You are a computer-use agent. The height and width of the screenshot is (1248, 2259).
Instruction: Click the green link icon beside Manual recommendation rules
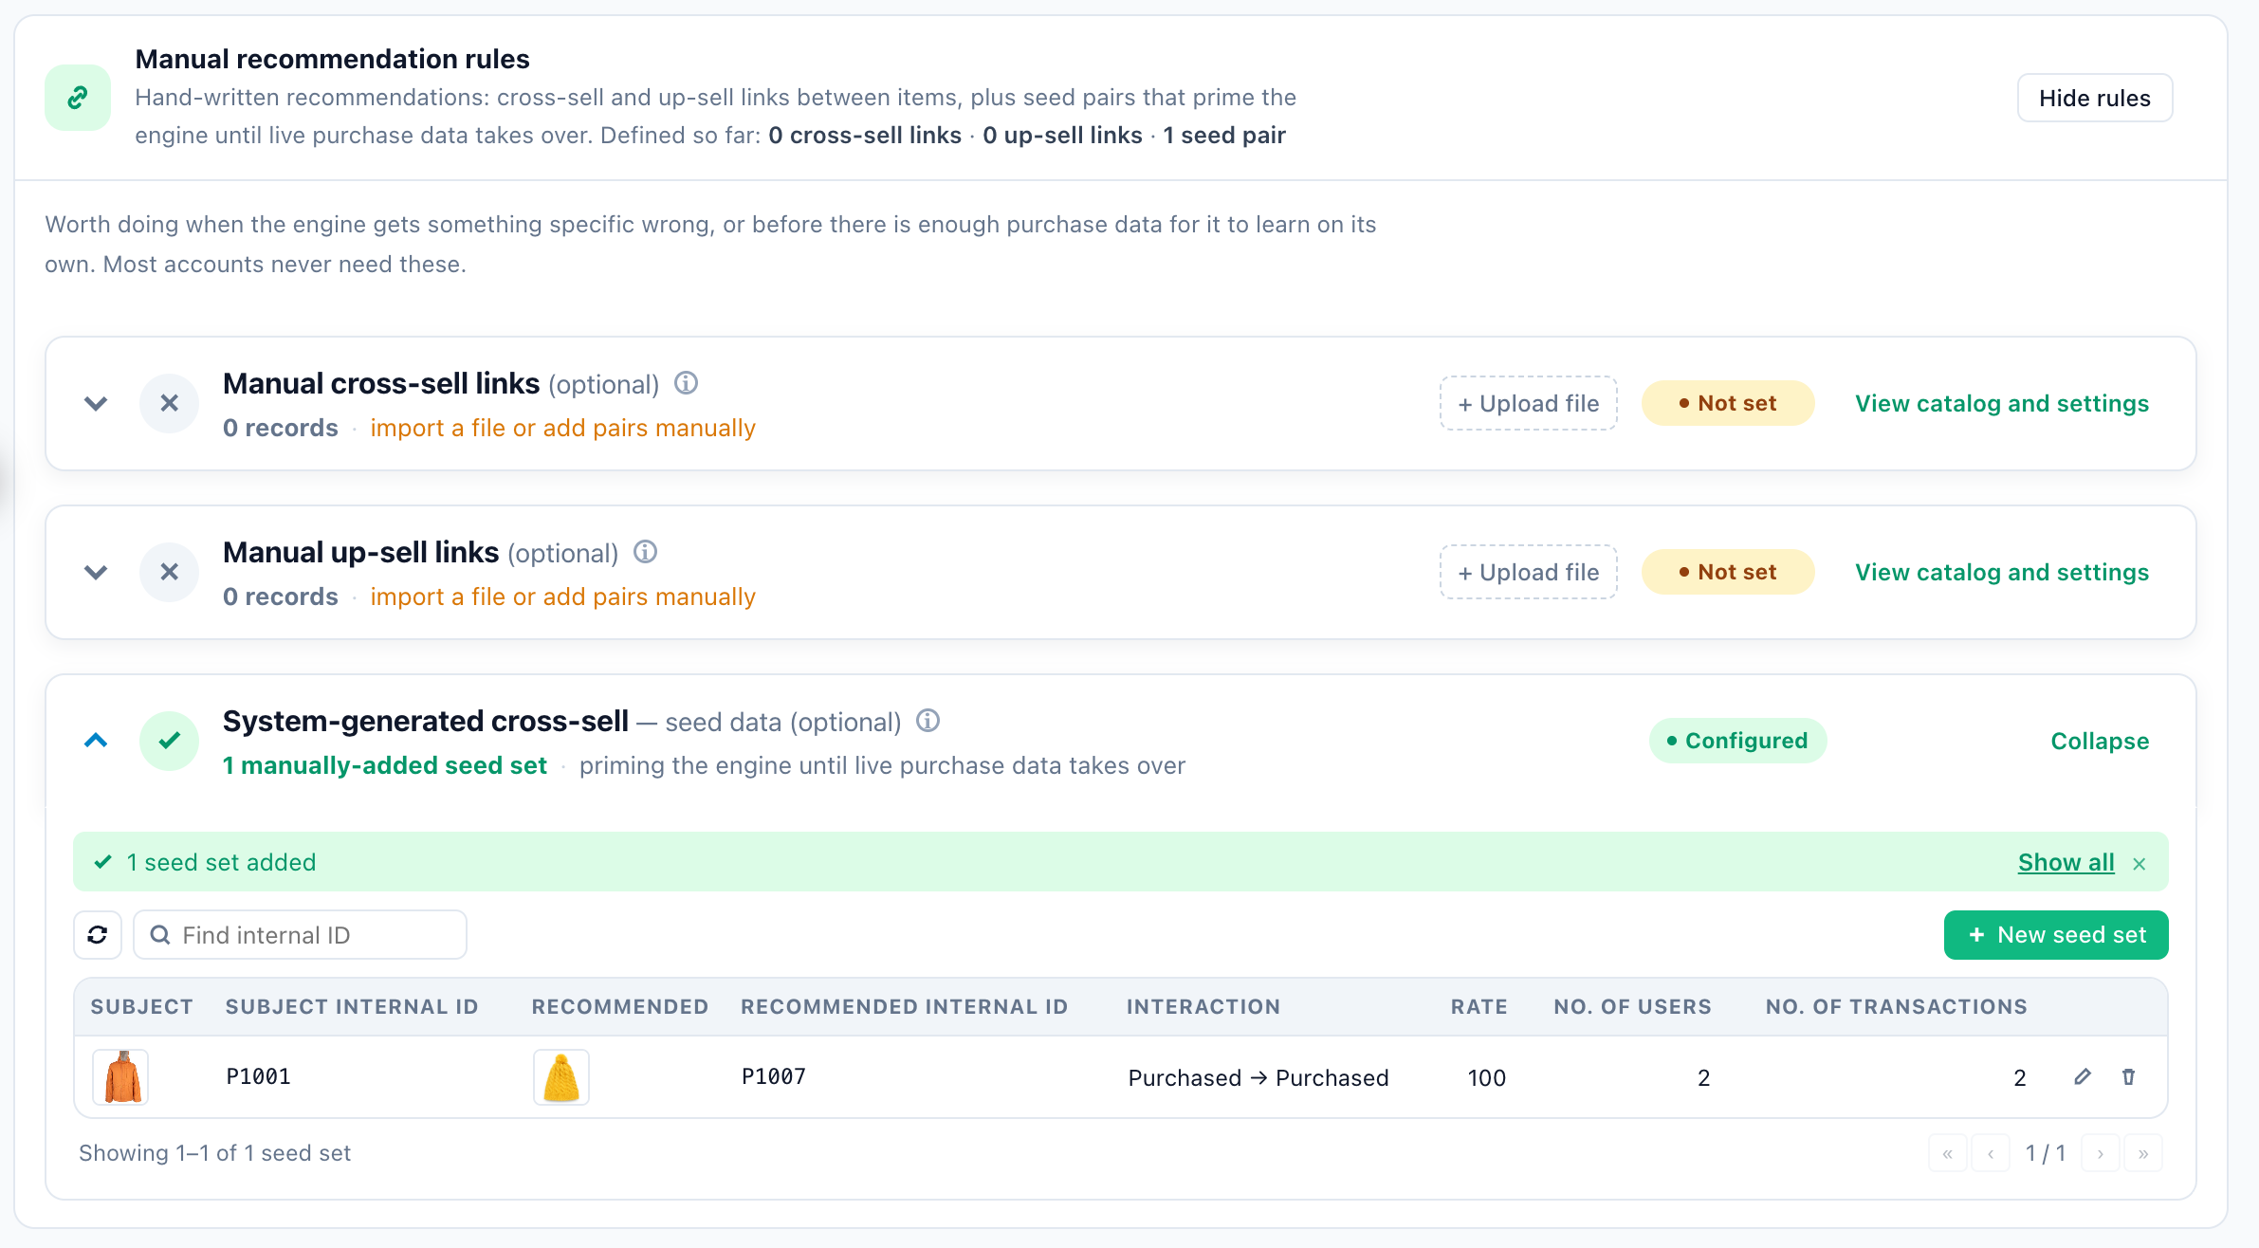(78, 98)
